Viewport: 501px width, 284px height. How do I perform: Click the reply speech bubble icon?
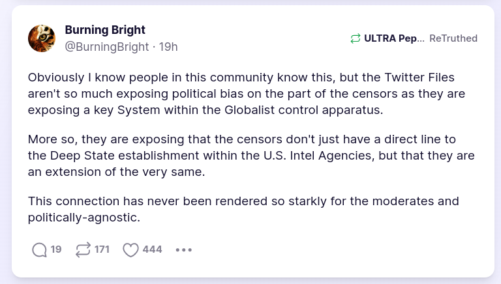point(39,250)
